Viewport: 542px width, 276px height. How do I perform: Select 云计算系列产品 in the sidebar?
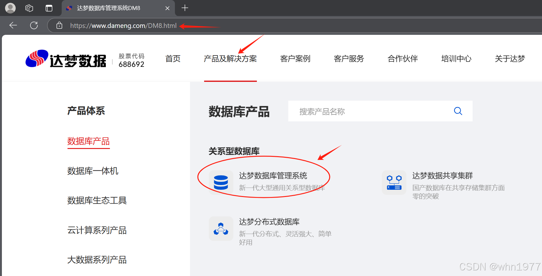point(97,230)
